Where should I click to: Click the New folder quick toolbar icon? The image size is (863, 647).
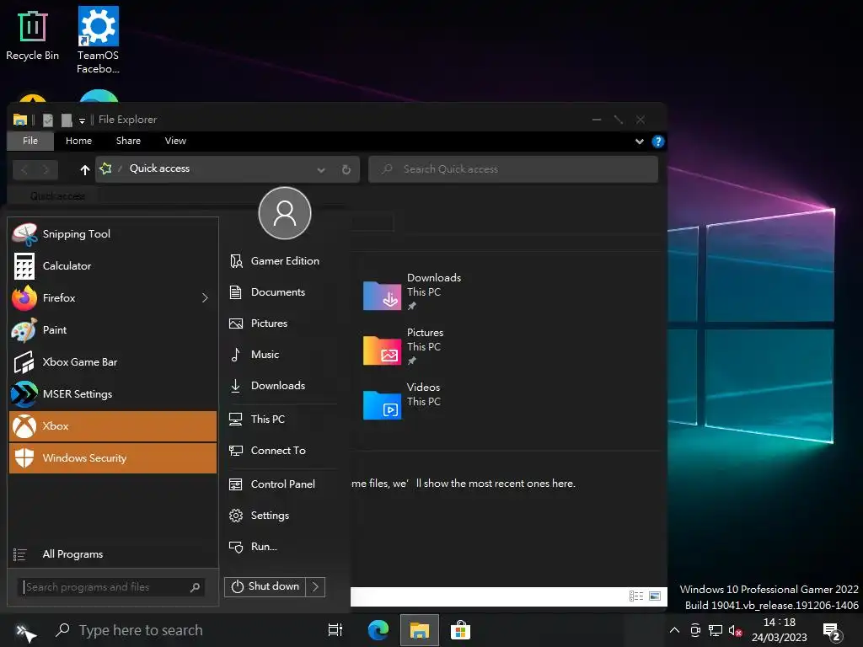click(67, 120)
